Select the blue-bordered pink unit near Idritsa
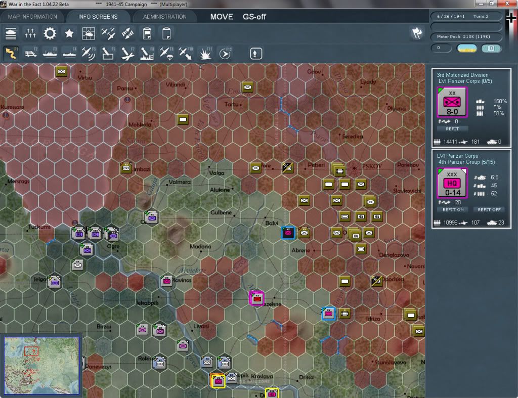 click(329, 314)
